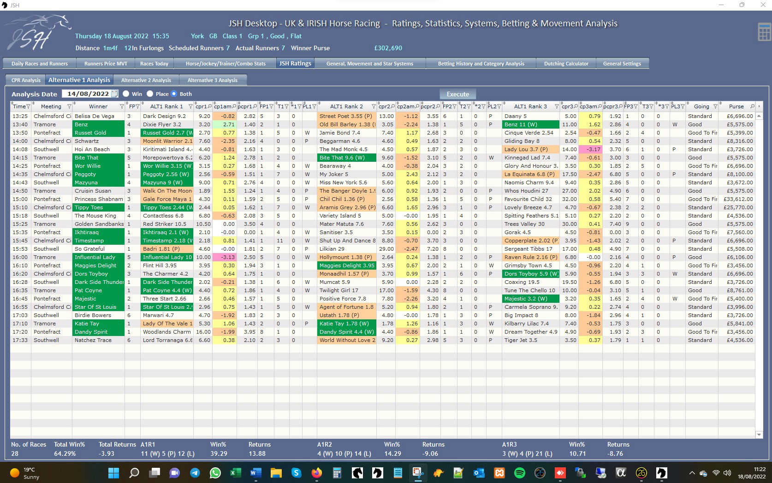Select the Both radio button

pyautogui.click(x=174, y=94)
